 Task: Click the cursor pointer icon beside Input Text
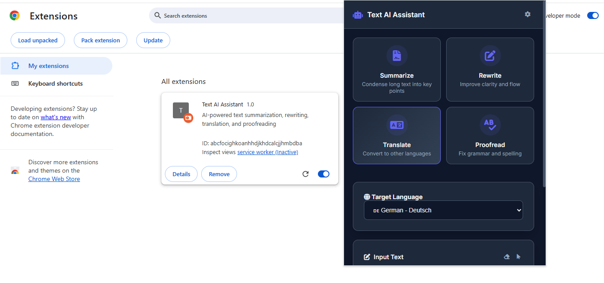pos(519,257)
